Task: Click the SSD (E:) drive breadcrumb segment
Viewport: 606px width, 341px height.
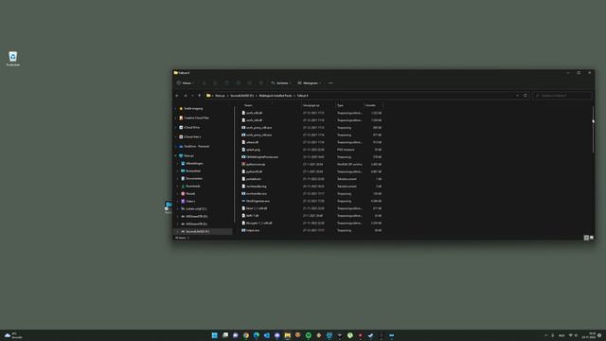Action: point(242,96)
